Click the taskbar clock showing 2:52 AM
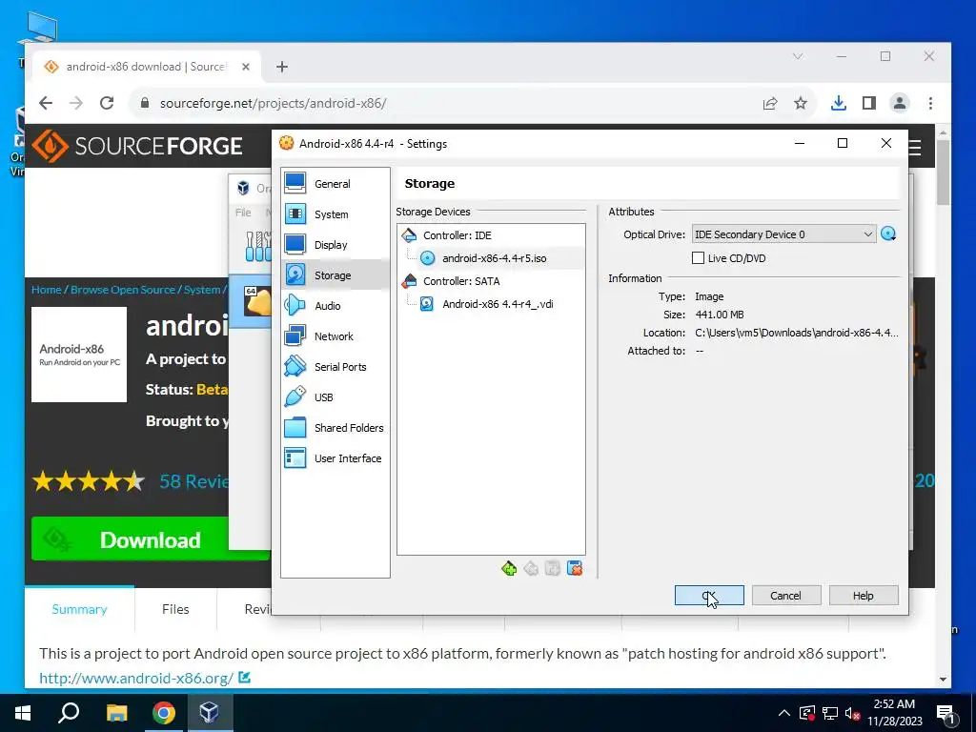Image resolution: width=976 pixels, height=732 pixels. tap(894, 713)
